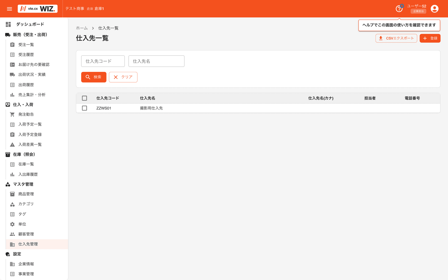Click the list icon beside 受注履歴

point(12,55)
